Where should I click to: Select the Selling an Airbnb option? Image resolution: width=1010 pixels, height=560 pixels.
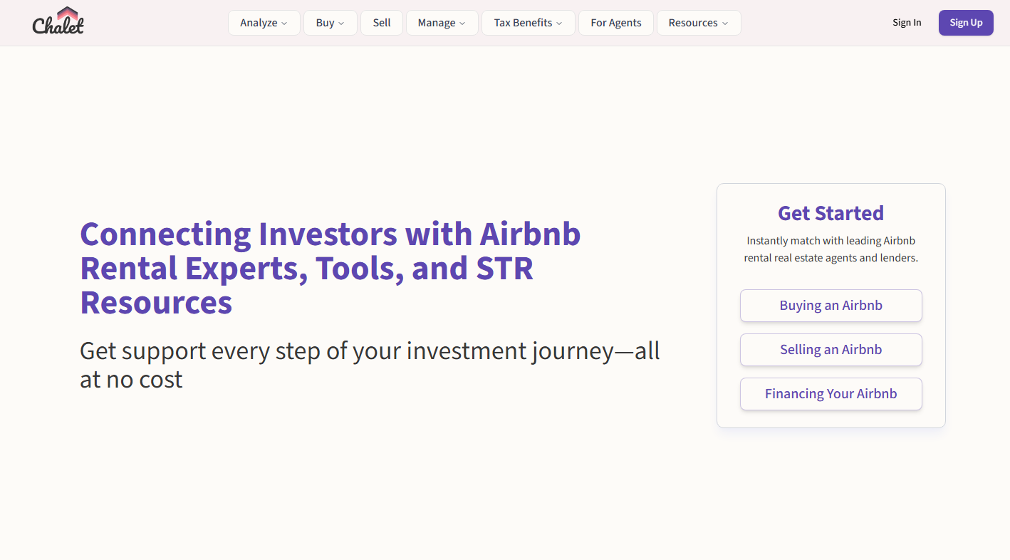[831, 350]
